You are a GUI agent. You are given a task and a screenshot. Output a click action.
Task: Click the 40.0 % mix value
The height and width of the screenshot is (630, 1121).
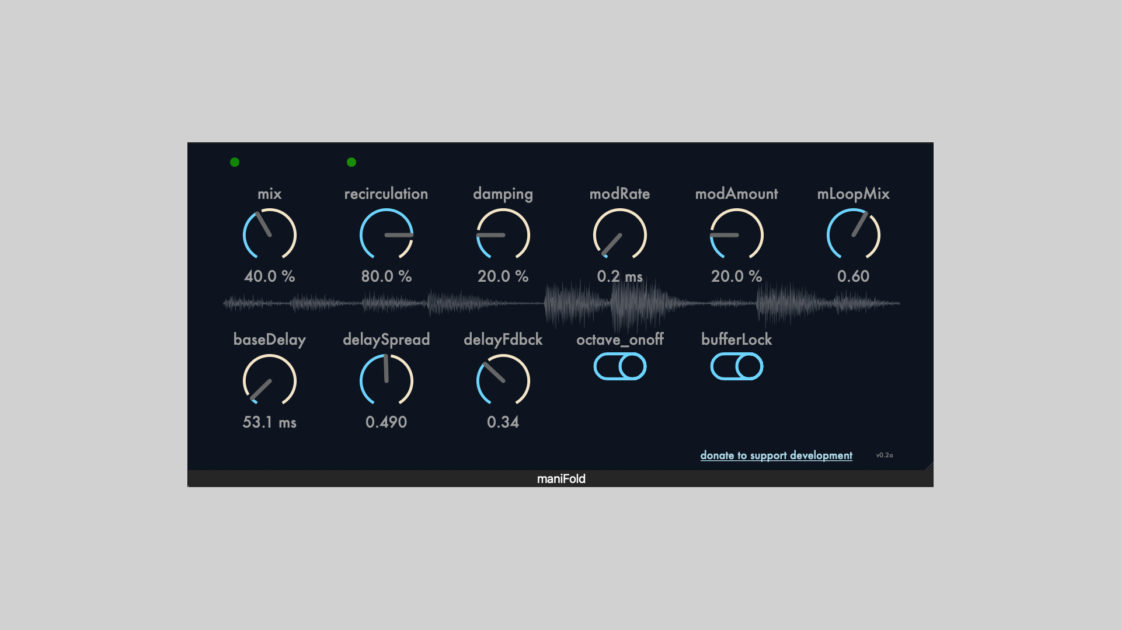(x=270, y=276)
